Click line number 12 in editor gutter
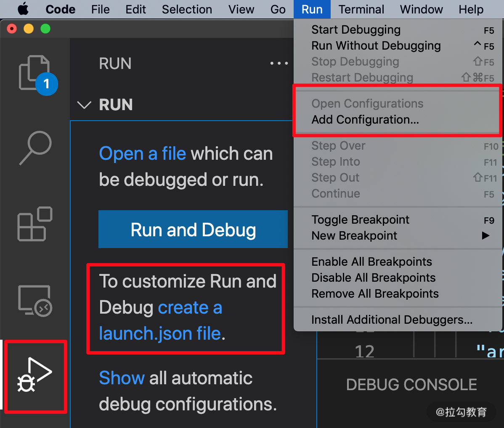Image resolution: width=504 pixels, height=428 pixels. [364, 351]
